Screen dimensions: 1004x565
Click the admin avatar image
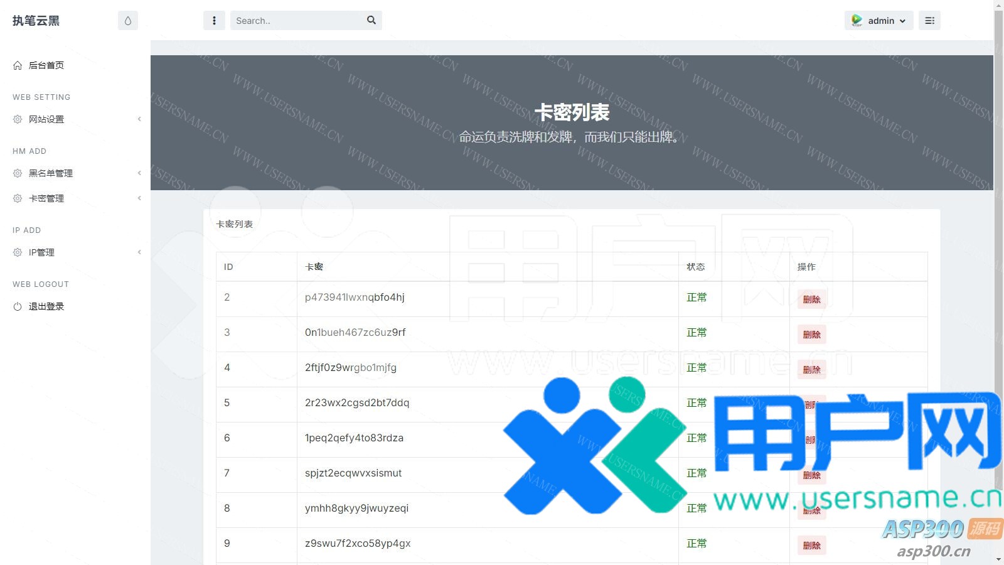click(857, 21)
